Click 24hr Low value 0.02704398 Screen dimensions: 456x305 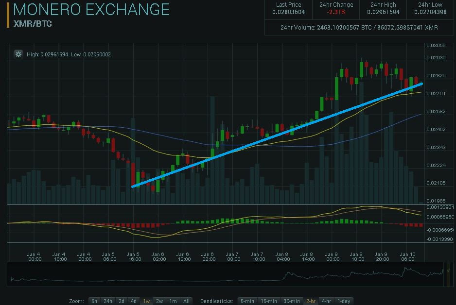[x=430, y=12]
